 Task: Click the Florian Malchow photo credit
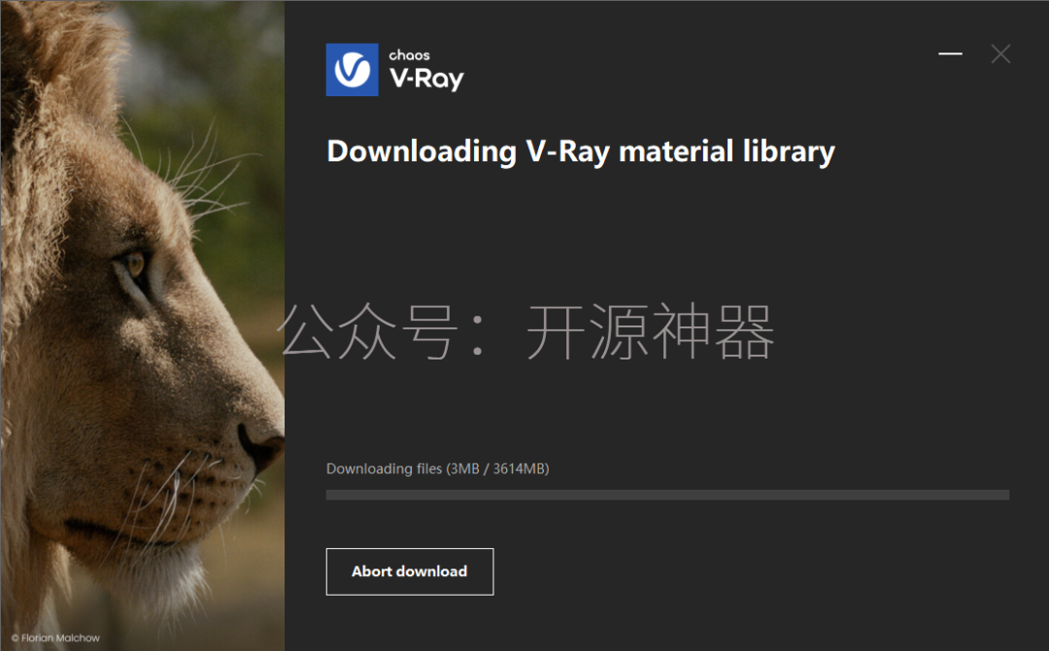tap(55, 637)
